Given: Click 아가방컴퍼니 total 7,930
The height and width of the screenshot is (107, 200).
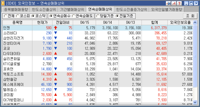Looking at the screenshot, I should click(162, 100).
